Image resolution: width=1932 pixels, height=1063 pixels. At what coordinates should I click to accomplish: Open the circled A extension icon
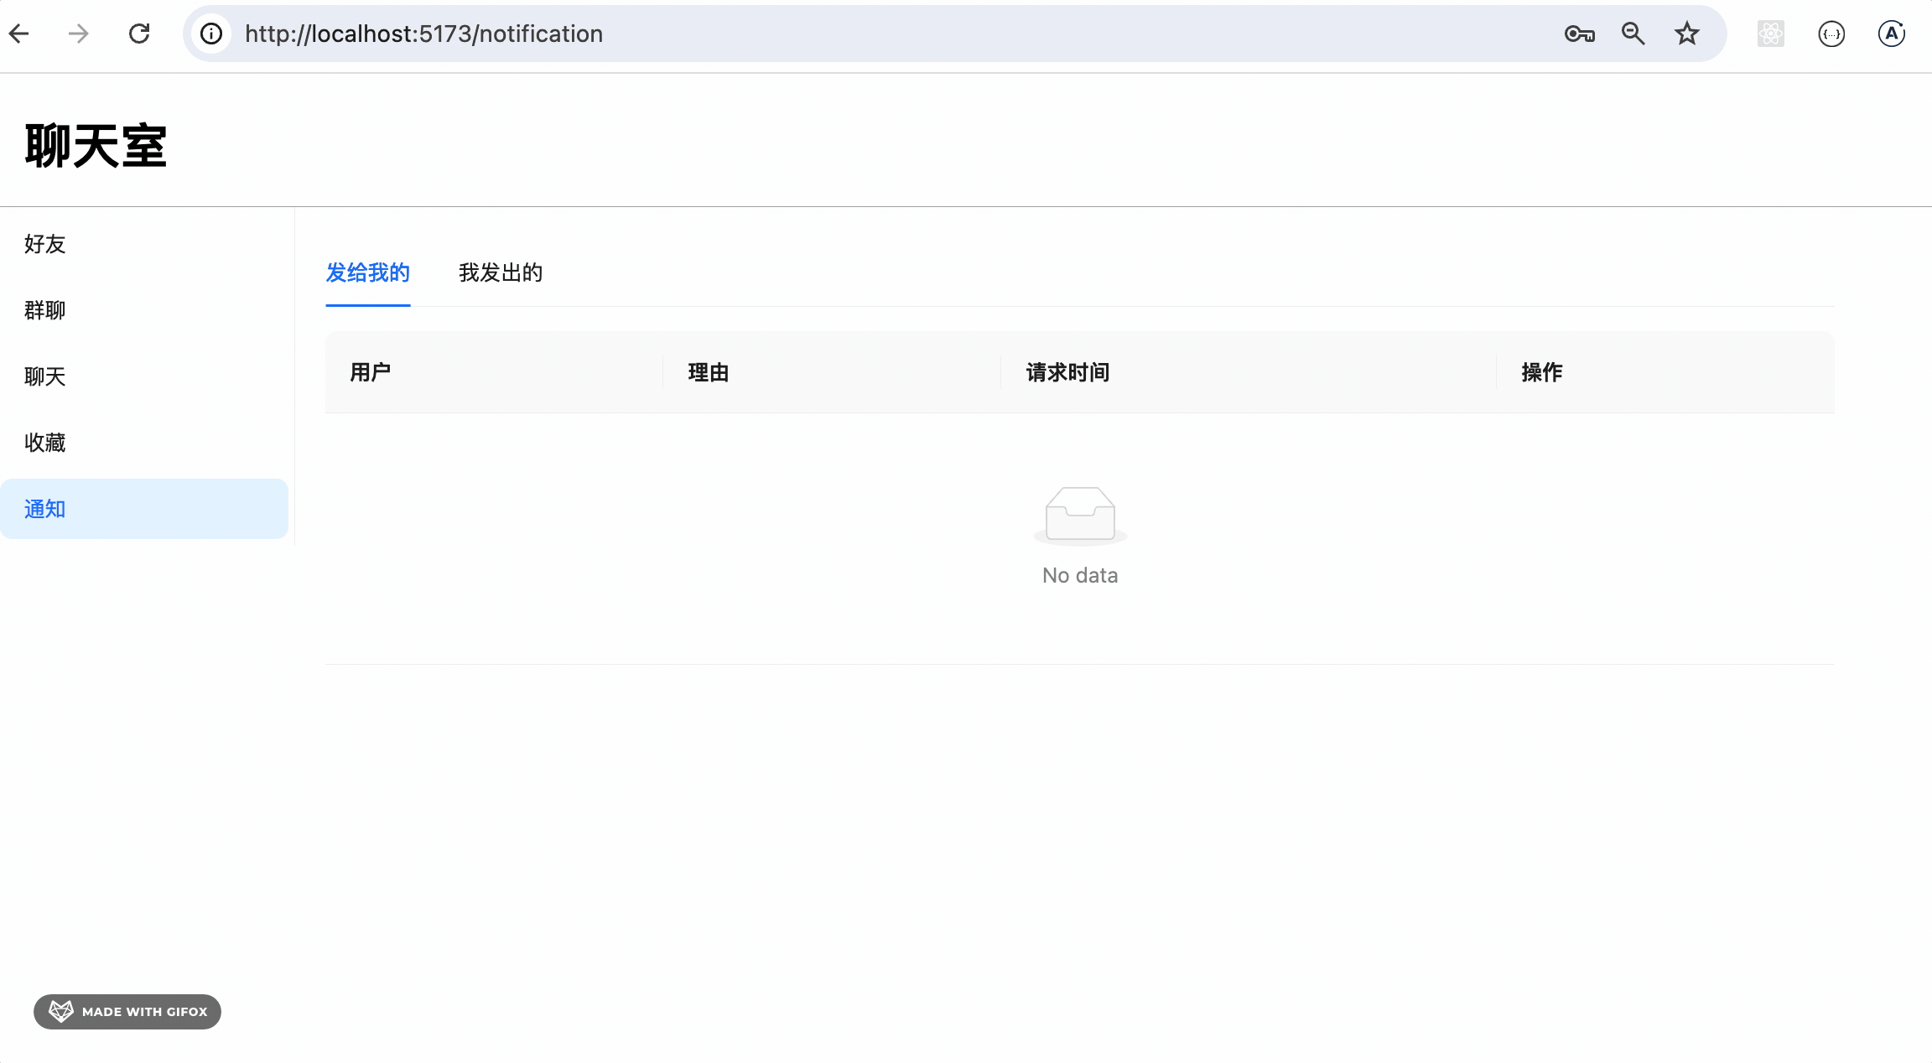(1892, 34)
